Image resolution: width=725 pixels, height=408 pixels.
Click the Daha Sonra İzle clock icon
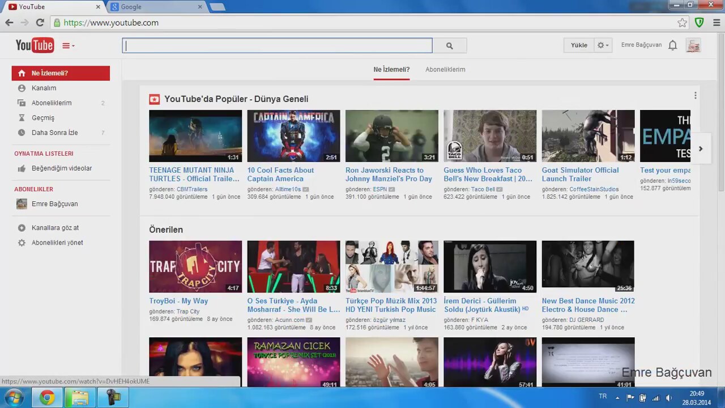22,133
